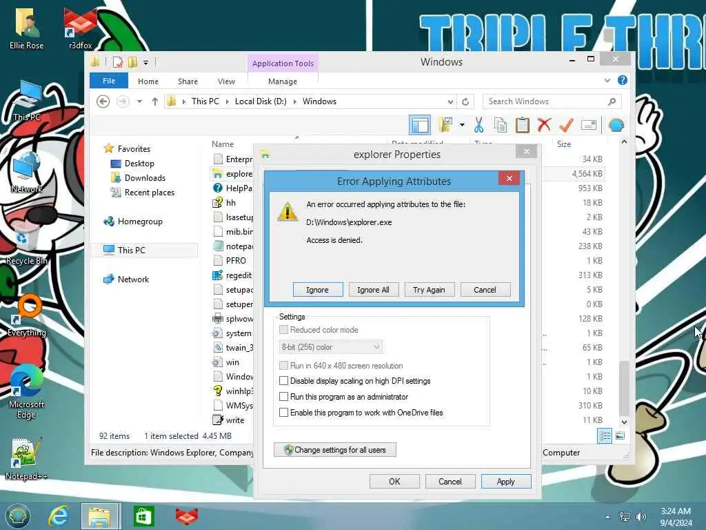Image resolution: width=706 pixels, height=530 pixels.
Task: Open Everything desktop shortcut
Action: pyautogui.click(x=27, y=315)
